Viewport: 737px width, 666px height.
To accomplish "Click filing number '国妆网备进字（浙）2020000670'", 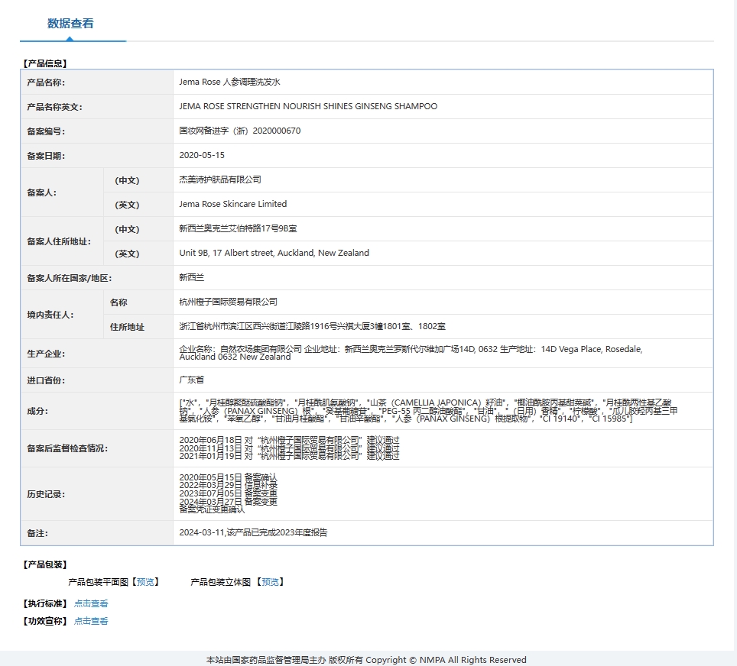I will (x=240, y=131).
